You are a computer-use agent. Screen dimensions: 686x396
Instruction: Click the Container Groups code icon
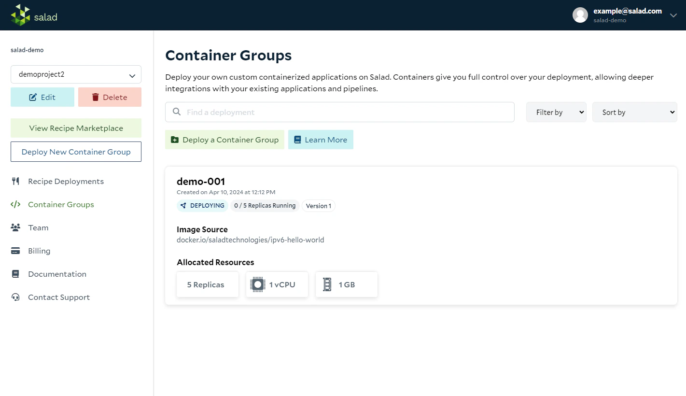(x=15, y=204)
